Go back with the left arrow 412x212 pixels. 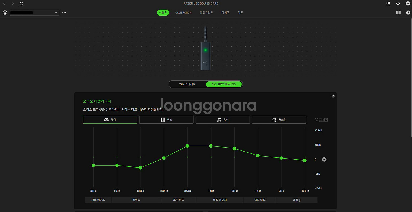4,4
